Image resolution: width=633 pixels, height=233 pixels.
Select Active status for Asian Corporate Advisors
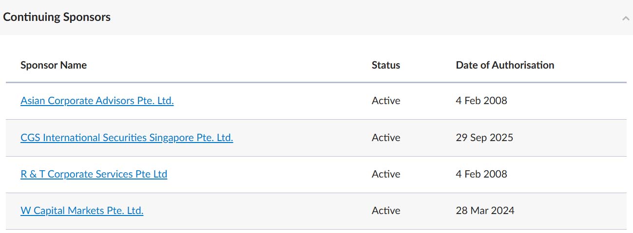coord(386,101)
